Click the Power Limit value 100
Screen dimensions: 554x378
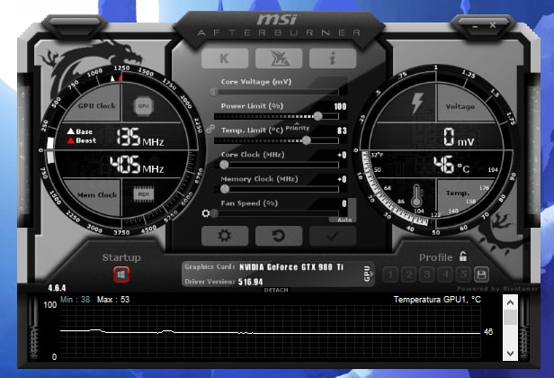coord(340,106)
